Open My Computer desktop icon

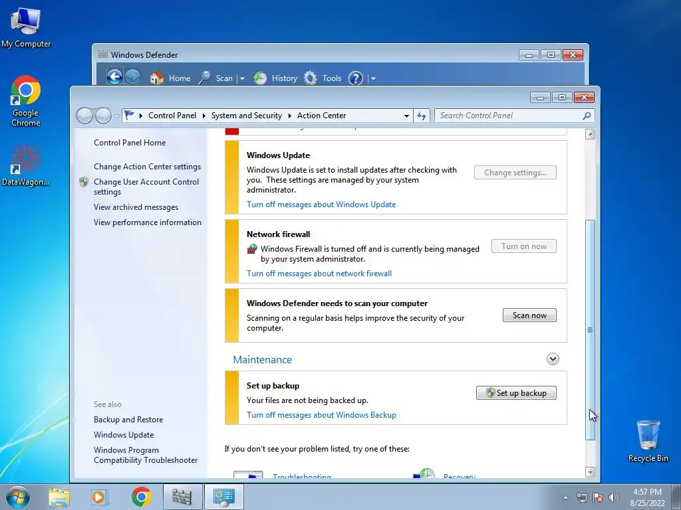coord(26,28)
